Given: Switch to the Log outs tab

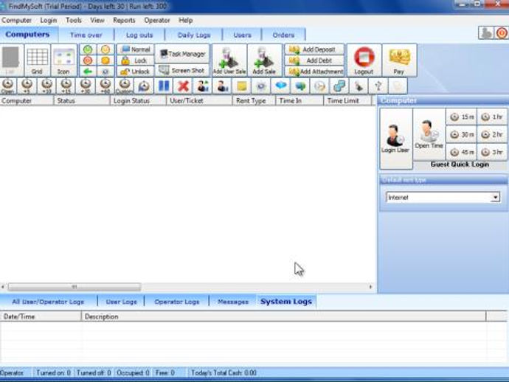Looking at the screenshot, I should coord(139,35).
